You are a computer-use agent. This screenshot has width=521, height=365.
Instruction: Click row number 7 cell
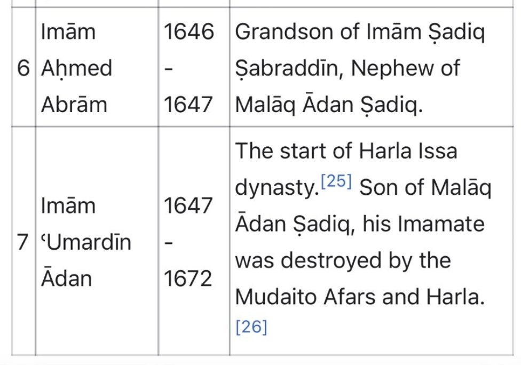[22, 242]
